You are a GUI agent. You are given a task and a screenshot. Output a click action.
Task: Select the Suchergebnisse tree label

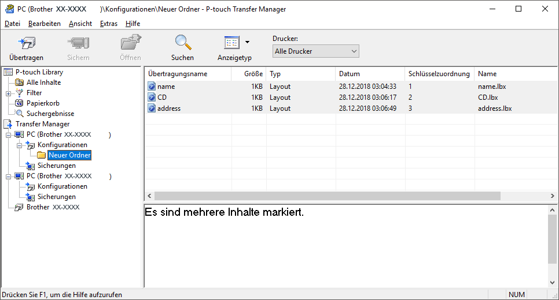coord(50,114)
